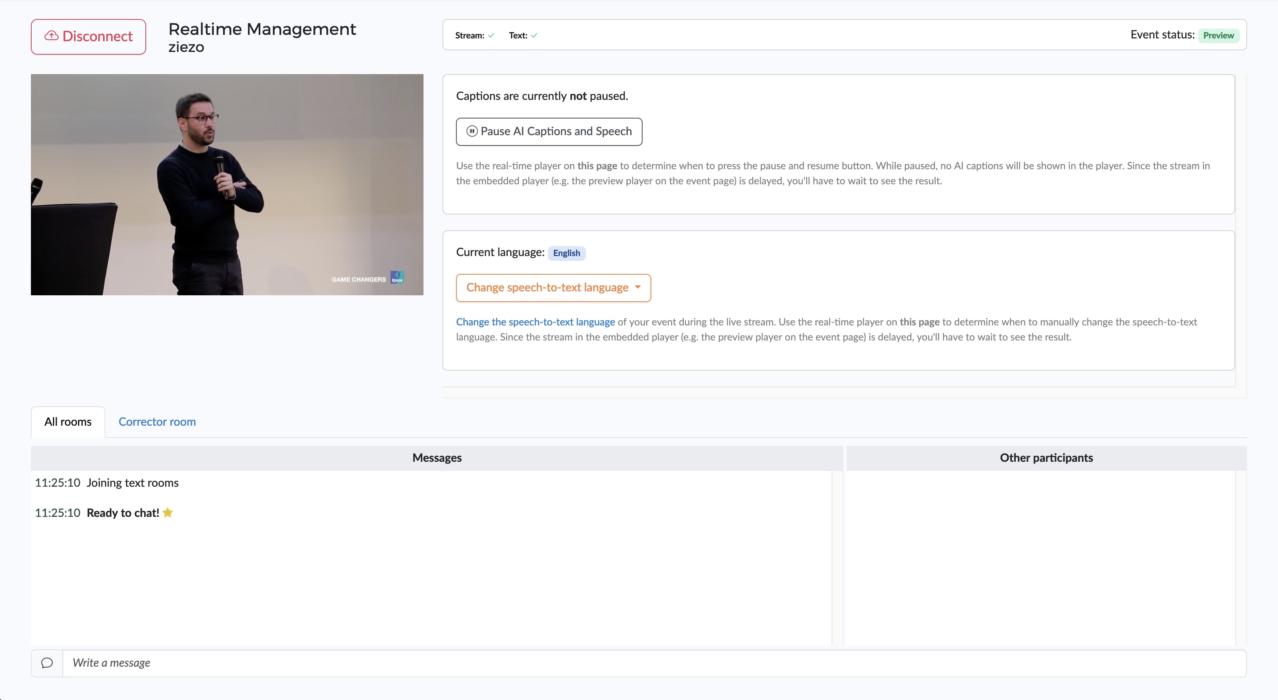Click the Messages column header
Viewport: 1278px width, 700px height.
437,458
